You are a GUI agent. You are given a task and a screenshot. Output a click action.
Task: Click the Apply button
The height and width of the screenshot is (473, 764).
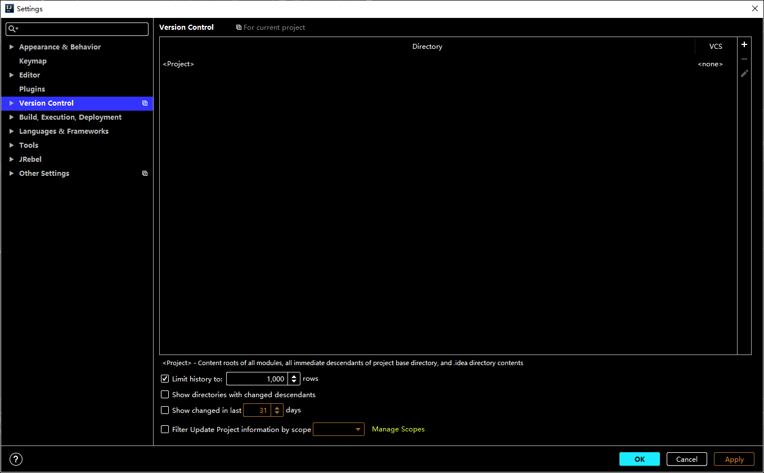(x=734, y=459)
